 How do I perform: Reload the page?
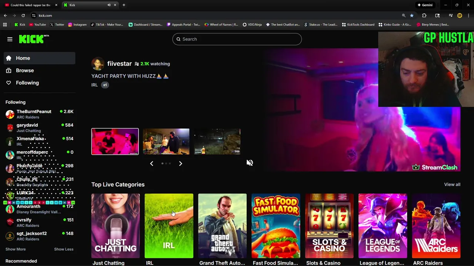[23, 16]
